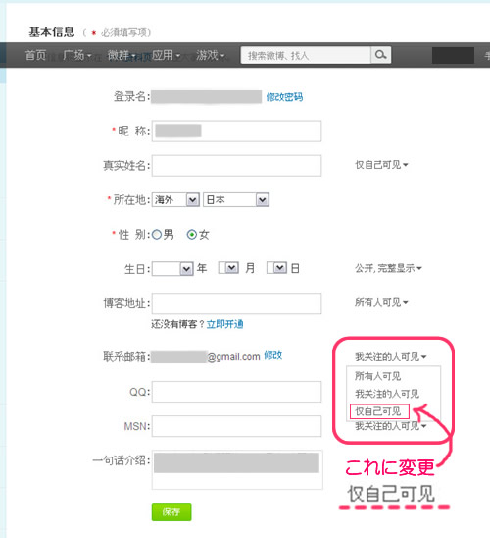The width and height of the screenshot is (490, 538).
Task: Open the 游戏 navigation menu
Action: click(x=210, y=55)
